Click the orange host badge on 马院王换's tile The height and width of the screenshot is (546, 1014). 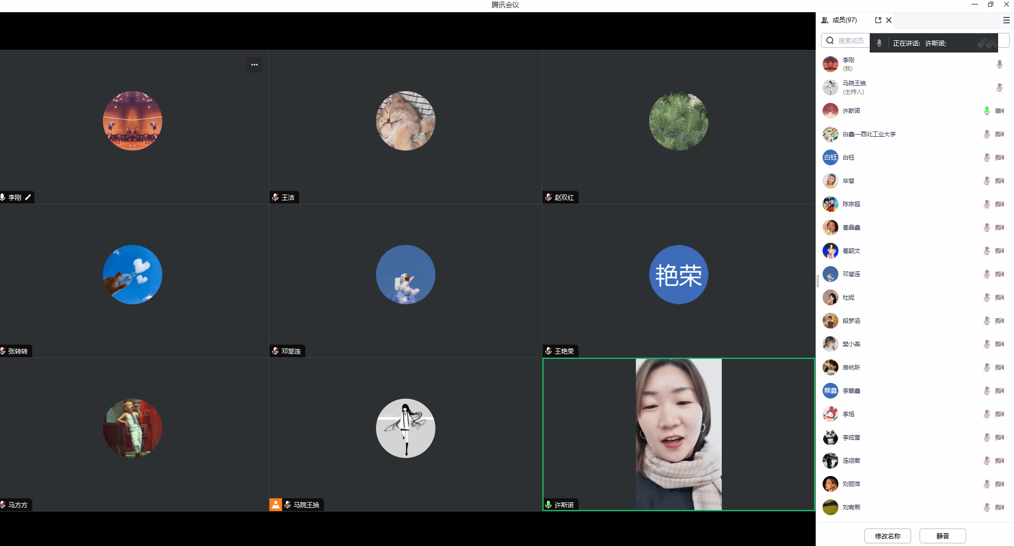275,505
